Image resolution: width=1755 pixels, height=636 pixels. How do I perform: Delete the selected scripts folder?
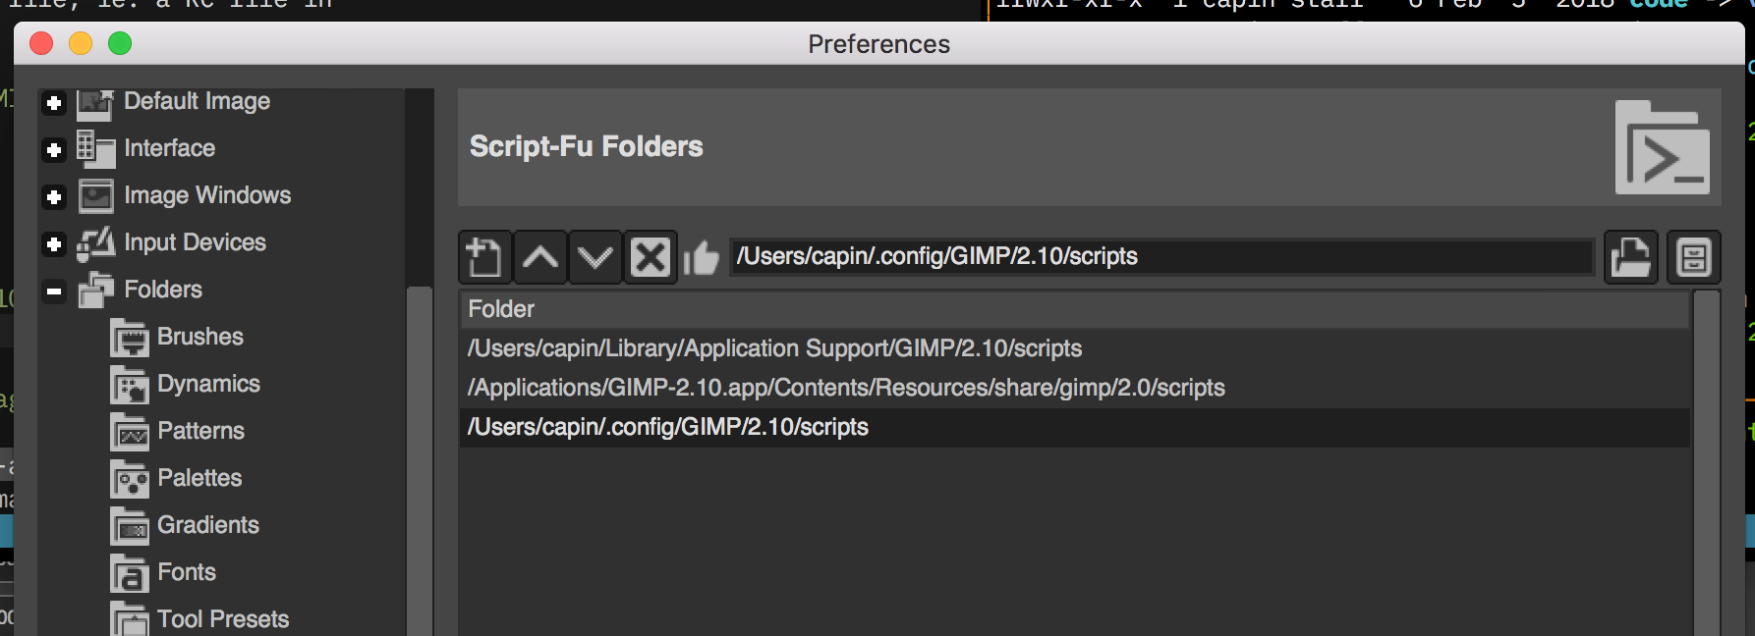(x=649, y=257)
